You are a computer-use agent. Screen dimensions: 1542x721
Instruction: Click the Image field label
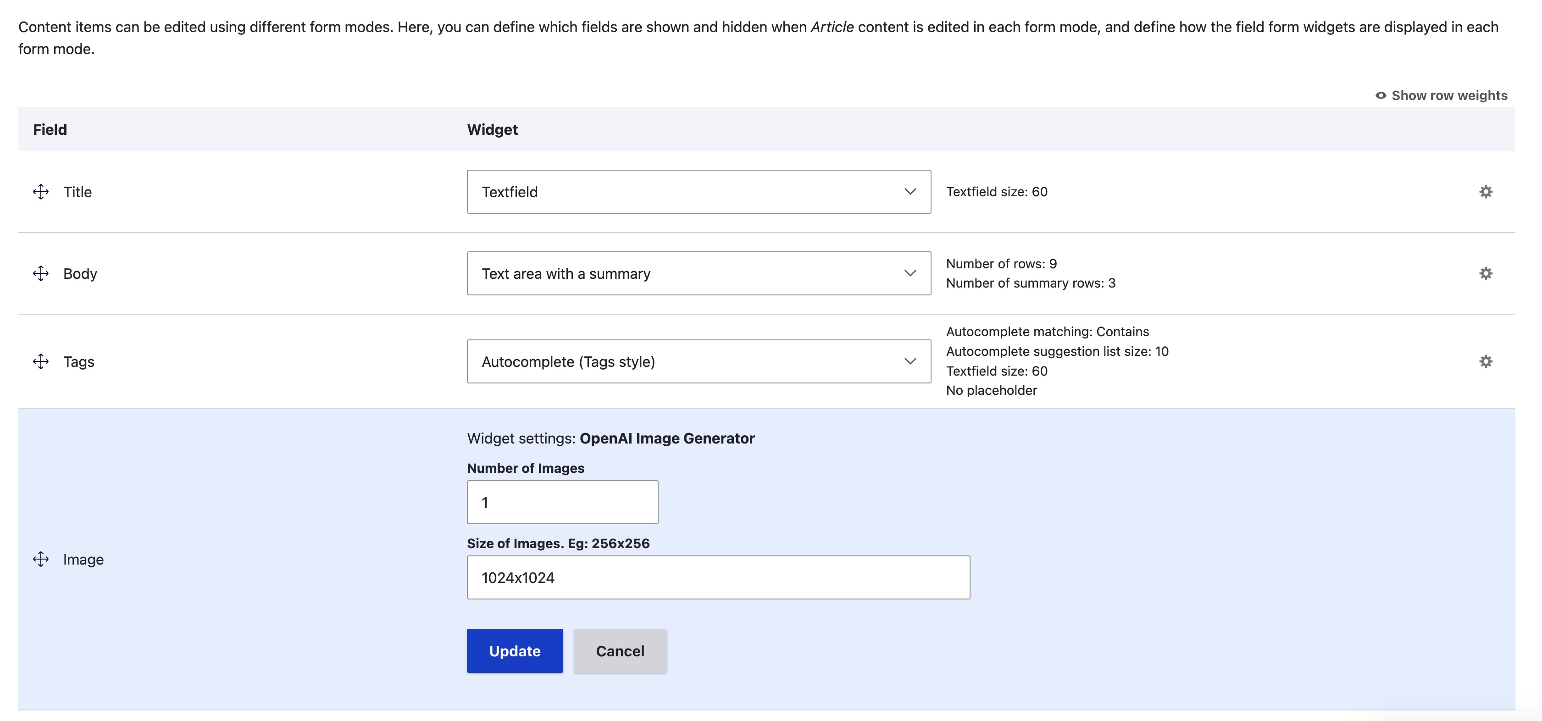[83, 559]
